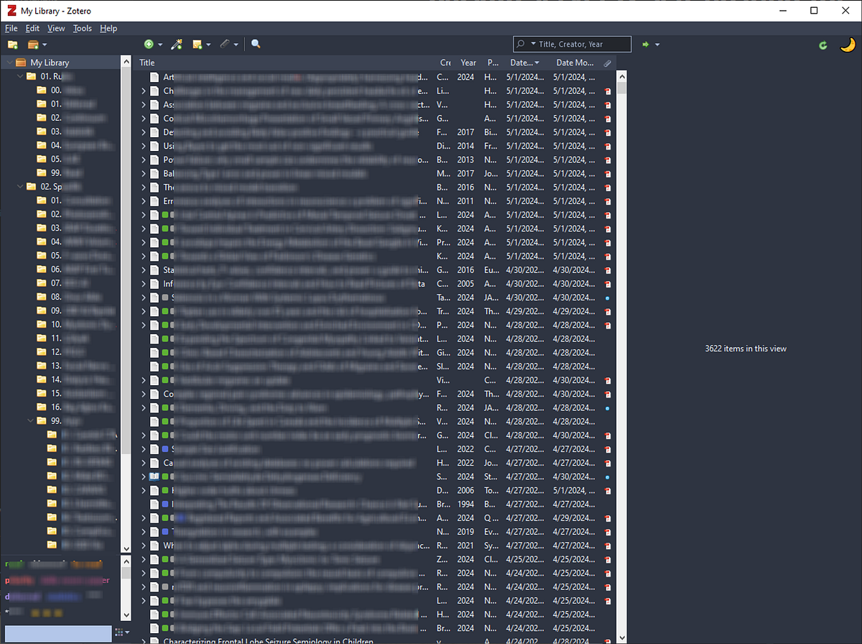Attach a file using the paperclip icon
Image resolution: width=862 pixels, height=644 pixels.
224,44
